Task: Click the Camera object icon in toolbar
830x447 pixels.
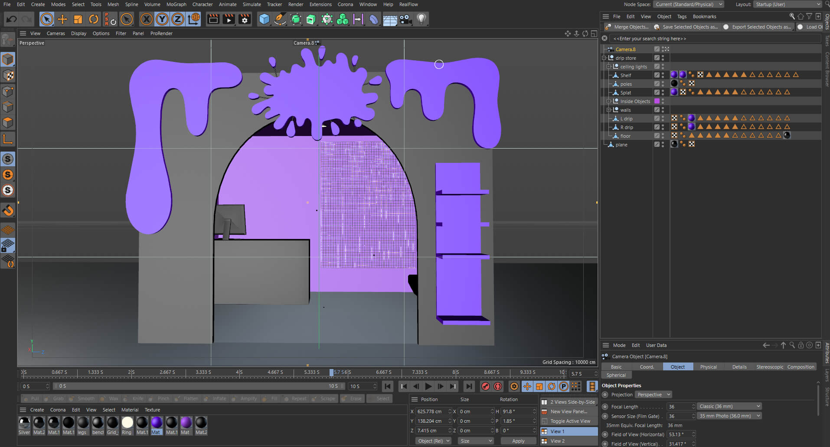Action: [405, 19]
